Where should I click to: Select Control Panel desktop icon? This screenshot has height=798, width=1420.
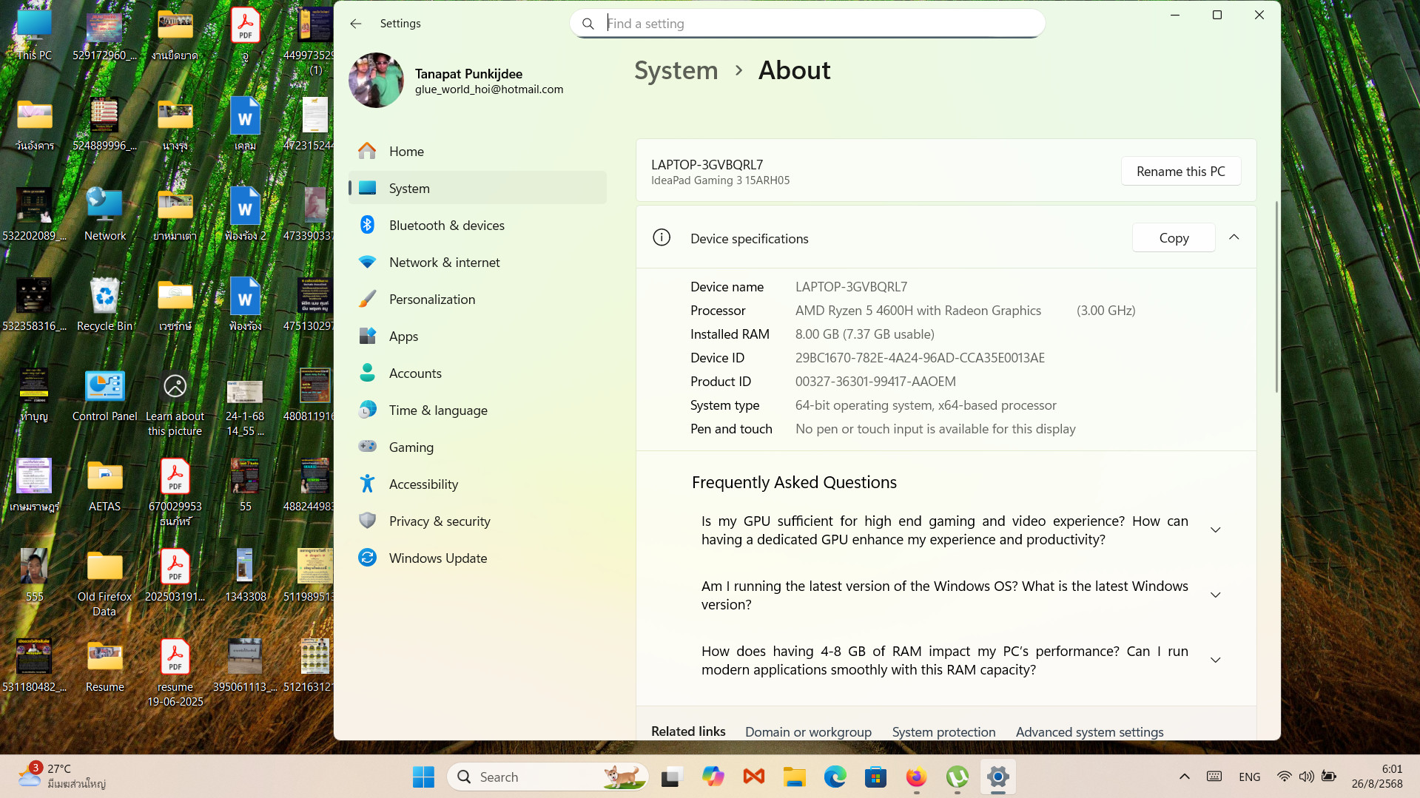click(x=104, y=395)
